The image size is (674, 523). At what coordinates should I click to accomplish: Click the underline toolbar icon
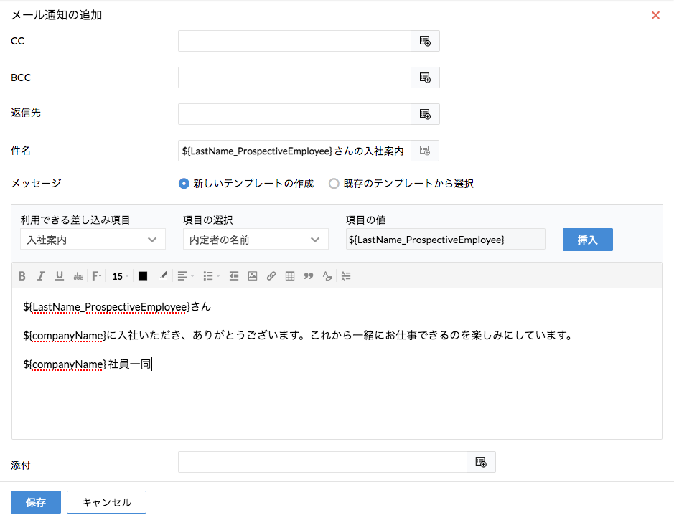click(60, 276)
